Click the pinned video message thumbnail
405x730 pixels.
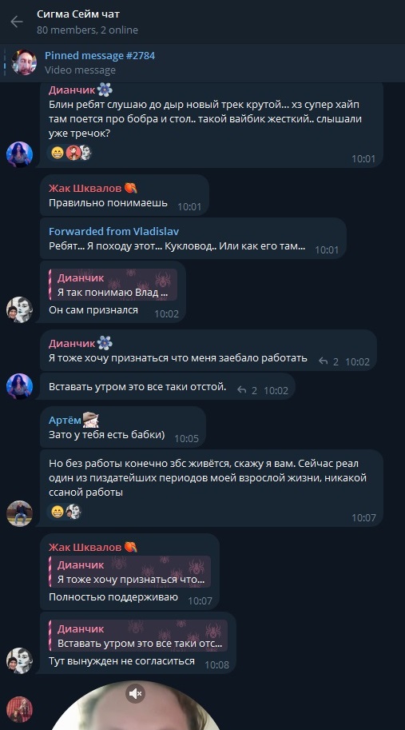(x=24, y=62)
